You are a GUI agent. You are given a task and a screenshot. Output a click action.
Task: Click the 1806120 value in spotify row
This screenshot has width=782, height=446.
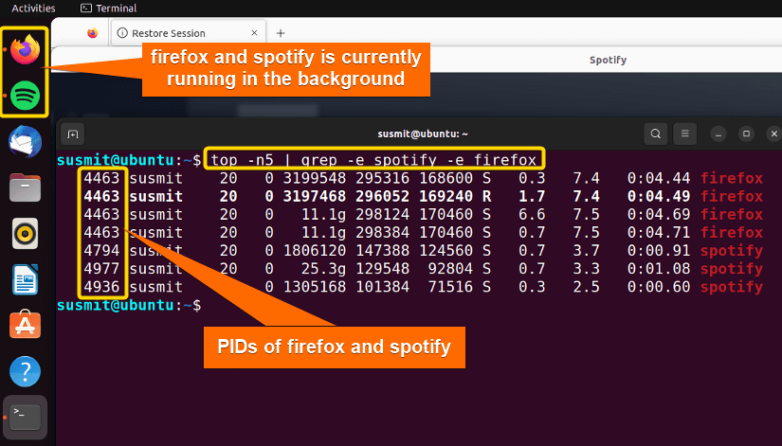[314, 250]
